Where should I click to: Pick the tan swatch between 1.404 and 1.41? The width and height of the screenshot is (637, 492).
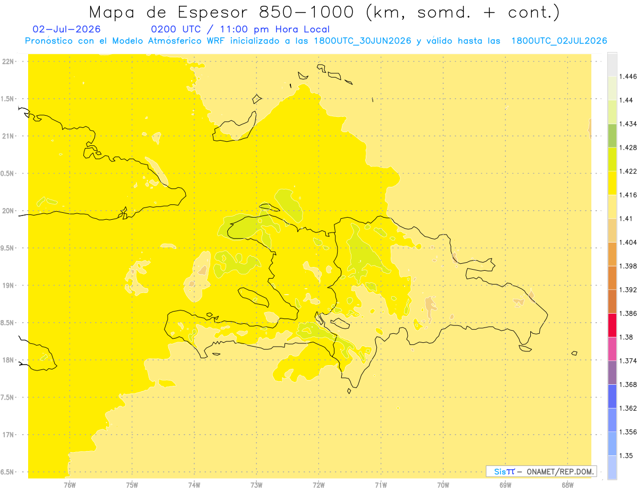pyautogui.click(x=612, y=230)
